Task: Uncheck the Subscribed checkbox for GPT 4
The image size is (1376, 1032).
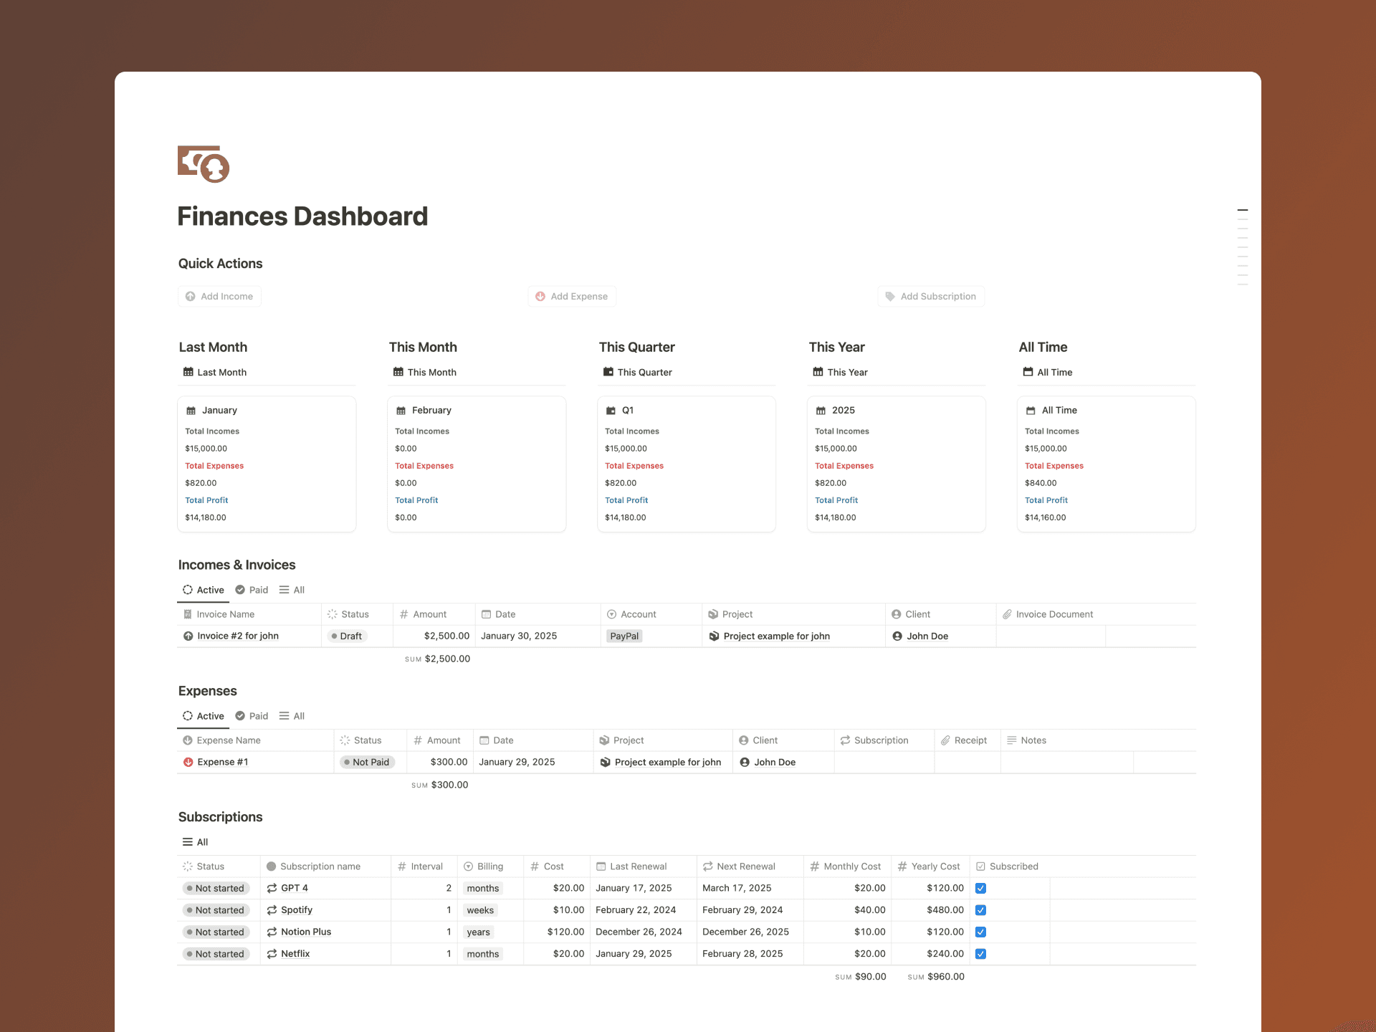Action: 980,888
